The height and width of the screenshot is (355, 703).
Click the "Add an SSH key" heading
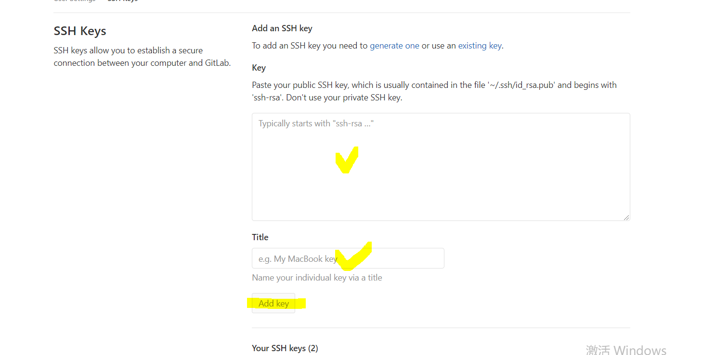[282, 28]
